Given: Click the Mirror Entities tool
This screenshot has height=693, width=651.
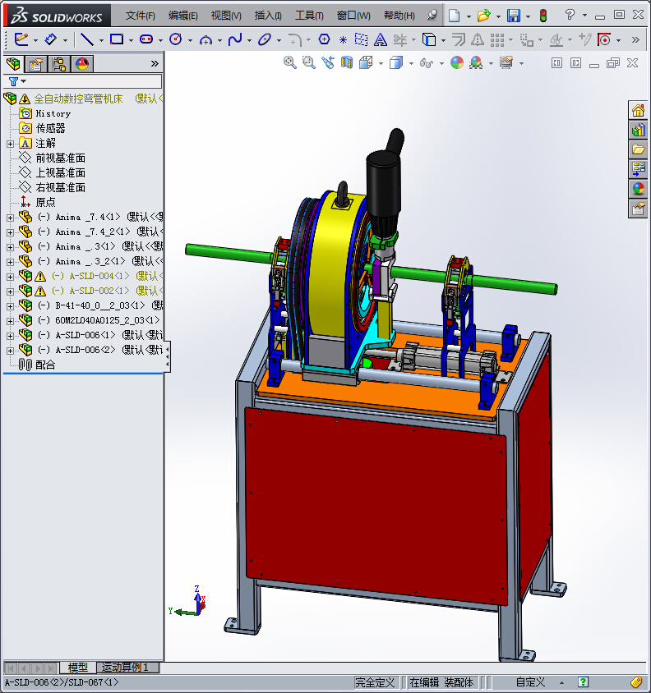Looking at the screenshot, I should click(477, 39).
